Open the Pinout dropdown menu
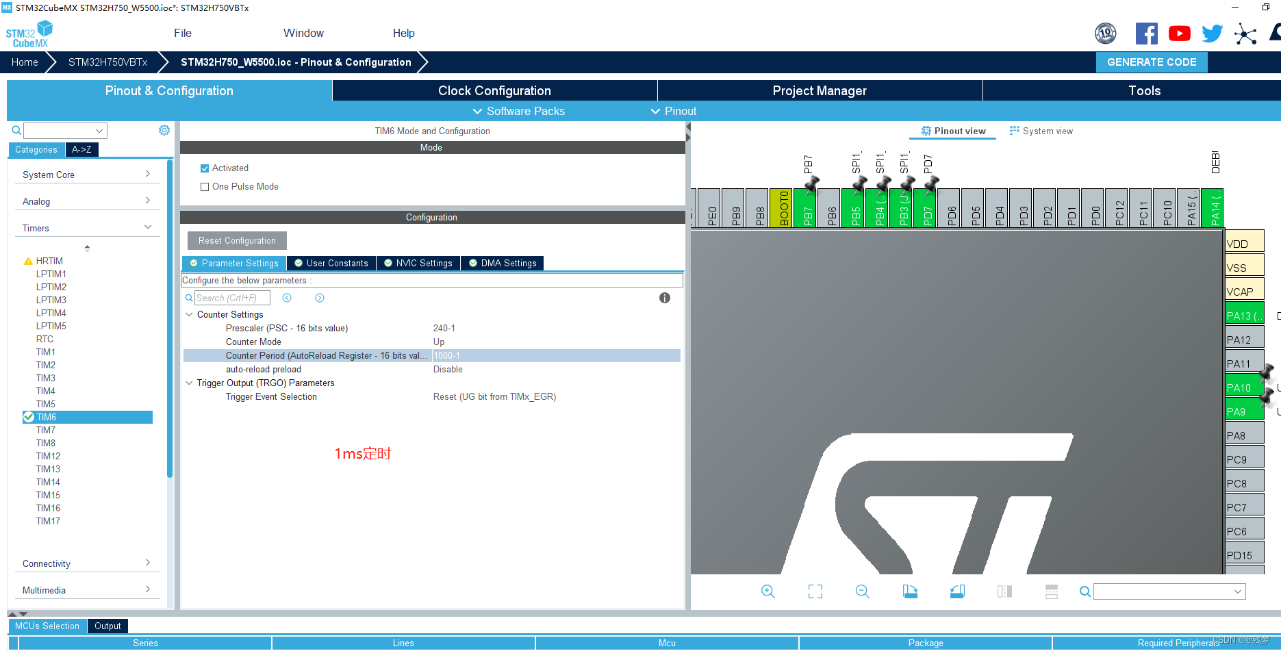 [673, 111]
